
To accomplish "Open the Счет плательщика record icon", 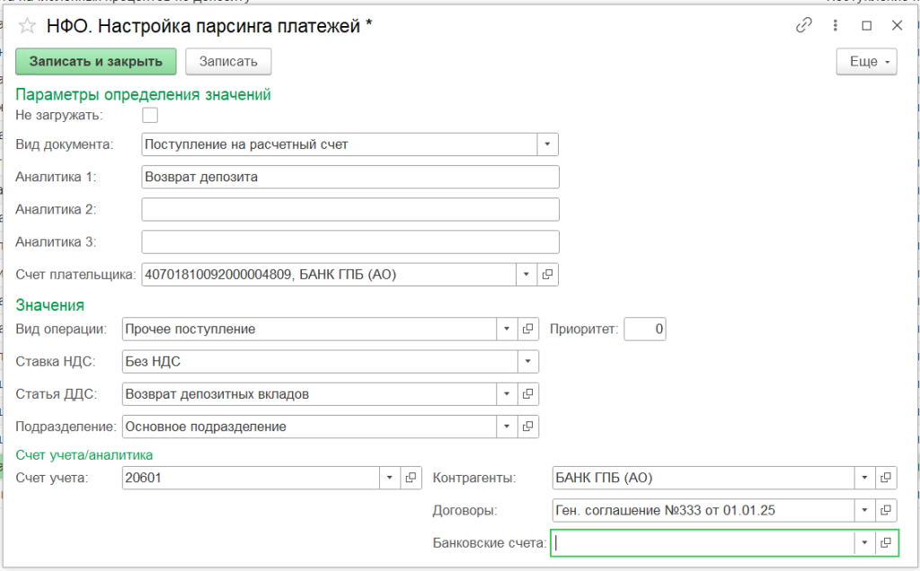I will point(548,275).
